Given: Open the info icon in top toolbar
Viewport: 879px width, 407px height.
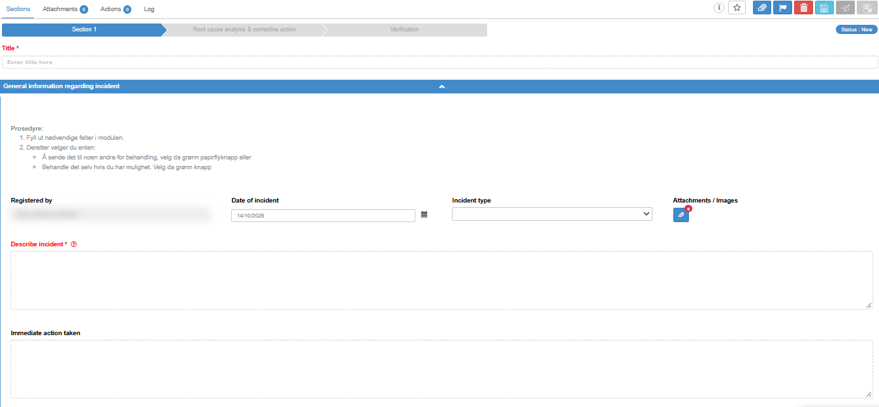Looking at the screenshot, I should [x=719, y=8].
